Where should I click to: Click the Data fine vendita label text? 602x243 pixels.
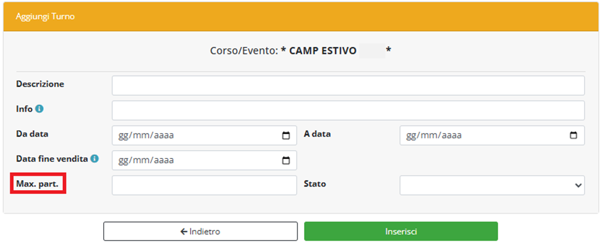[x=52, y=159]
